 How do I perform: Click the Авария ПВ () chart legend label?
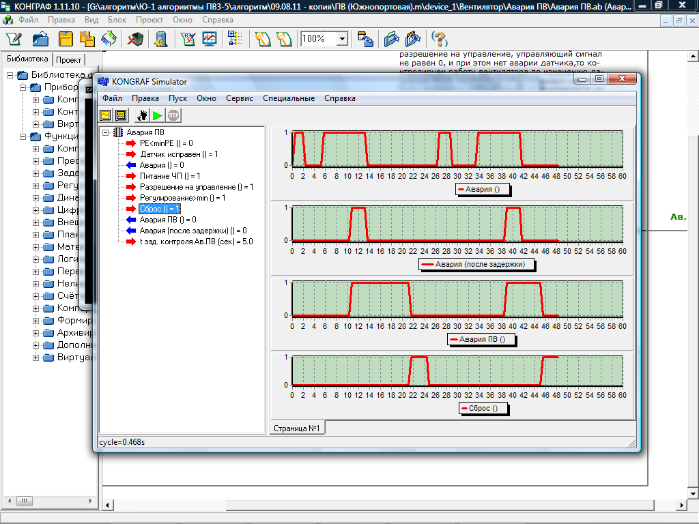(x=481, y=339)
